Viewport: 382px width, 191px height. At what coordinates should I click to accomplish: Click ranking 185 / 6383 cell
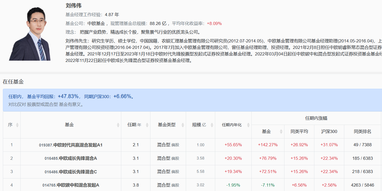click(362, 158)
